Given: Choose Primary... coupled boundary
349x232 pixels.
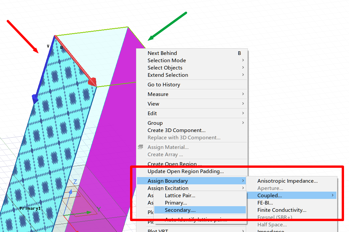Looking at the screenshot, I should click(200, 203).
